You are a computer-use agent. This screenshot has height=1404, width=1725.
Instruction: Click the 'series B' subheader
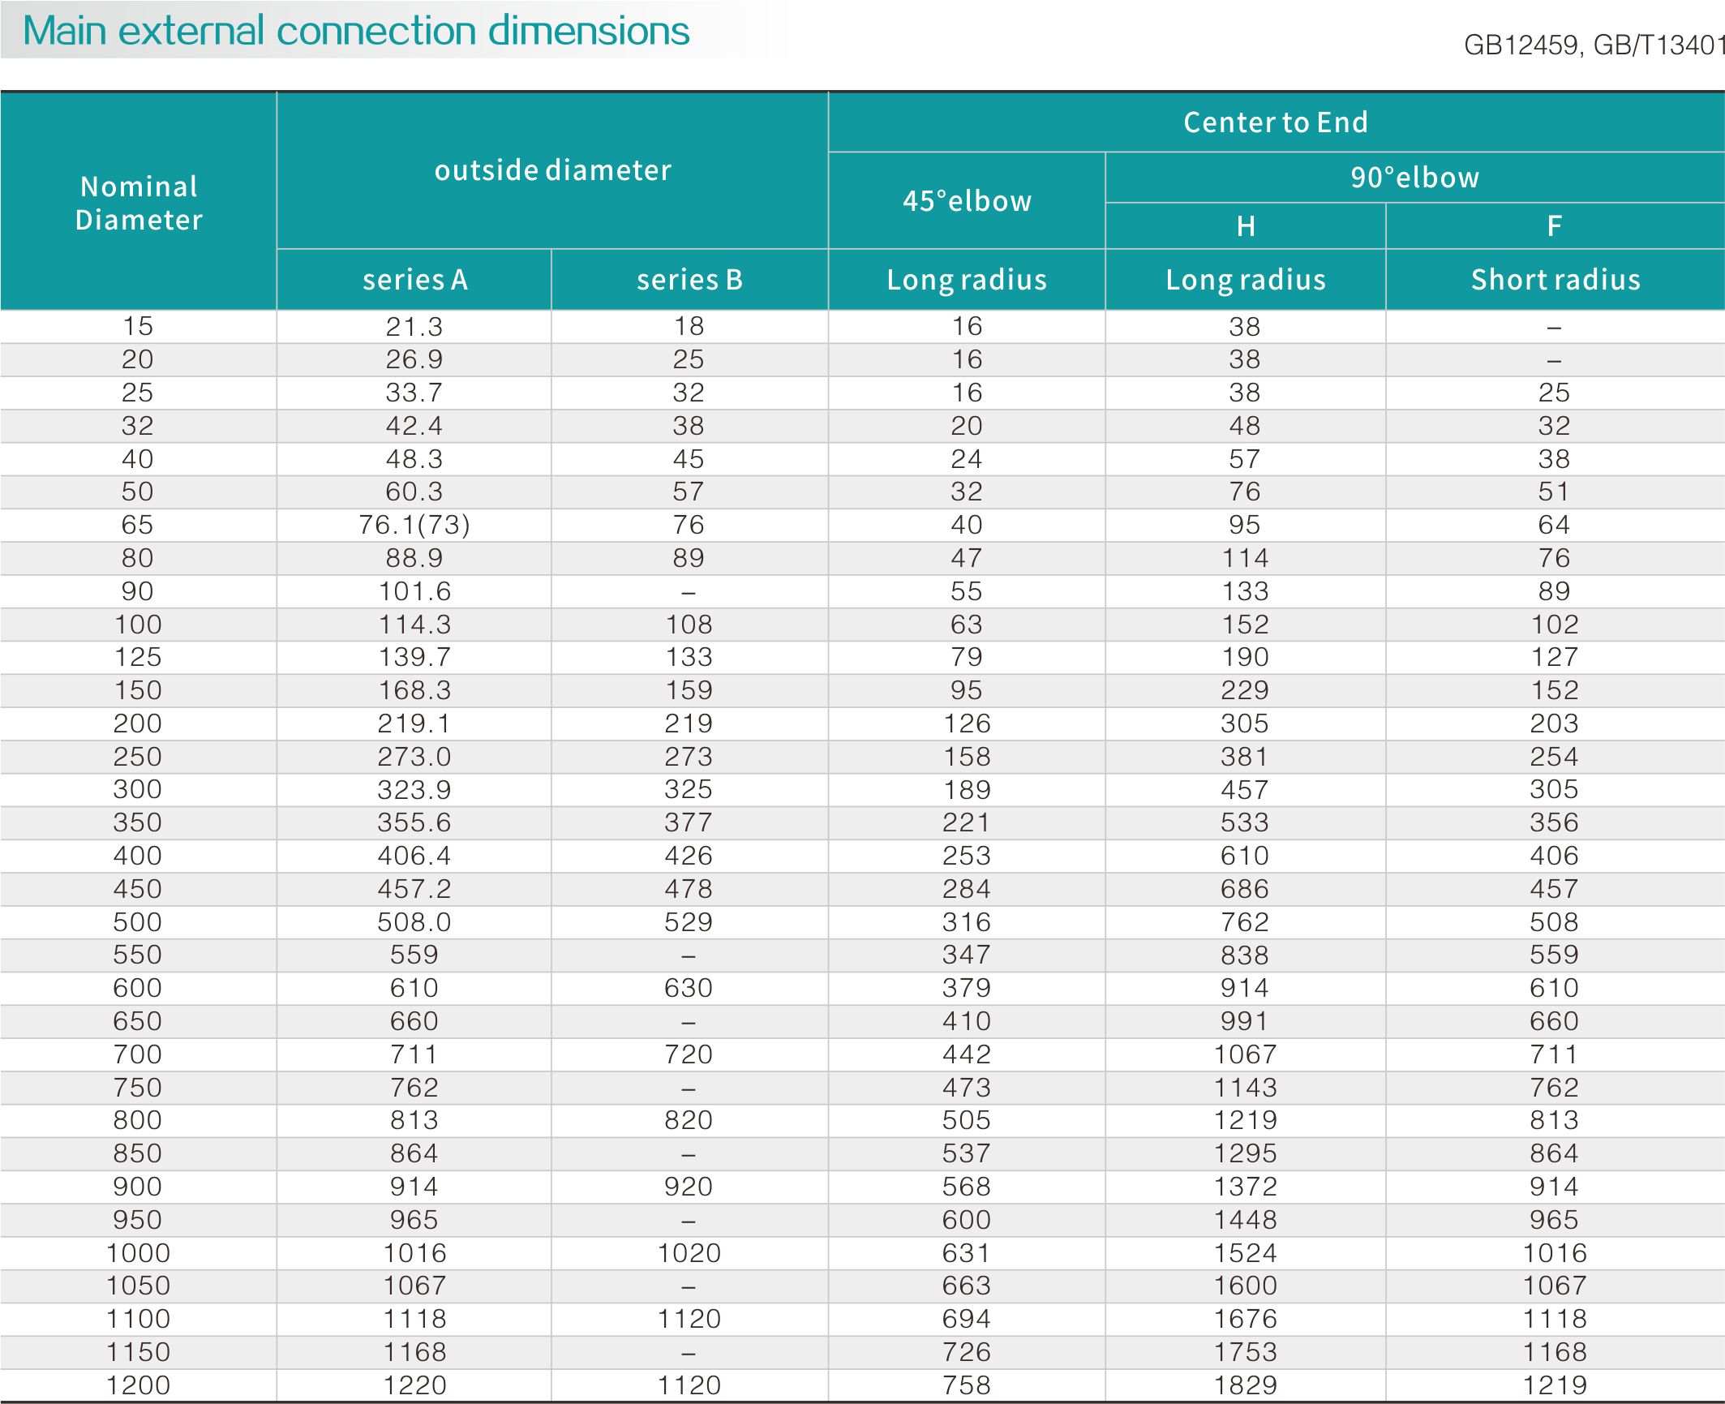[x=689, y=280]
